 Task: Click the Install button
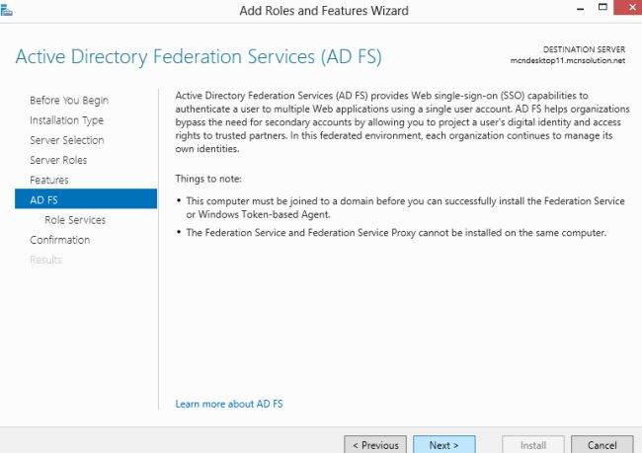[x=533, y=445]
